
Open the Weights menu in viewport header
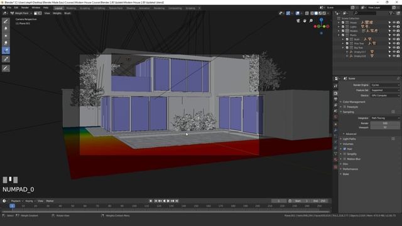57,13
